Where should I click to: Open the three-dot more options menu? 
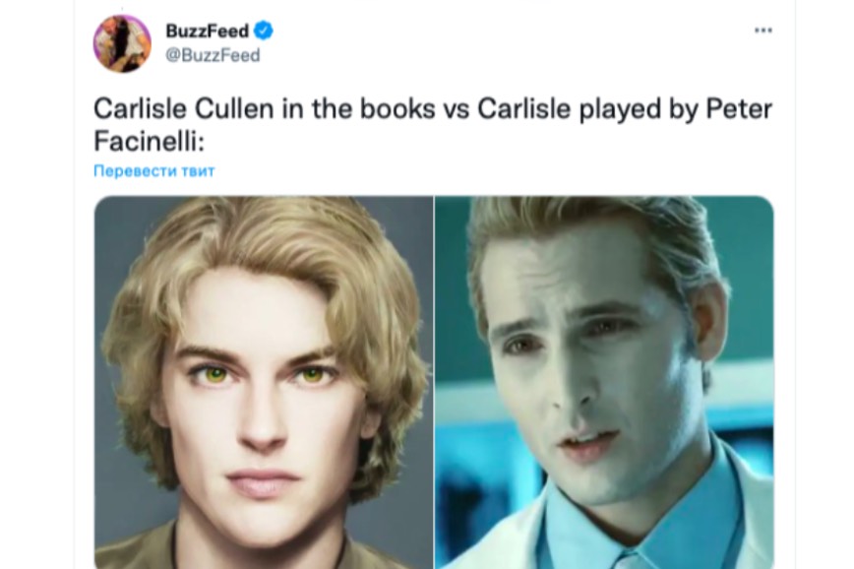(x=763, y=31)
